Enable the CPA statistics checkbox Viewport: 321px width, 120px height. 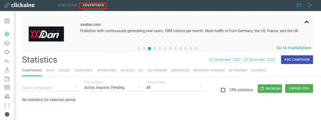tap(223, 90)
